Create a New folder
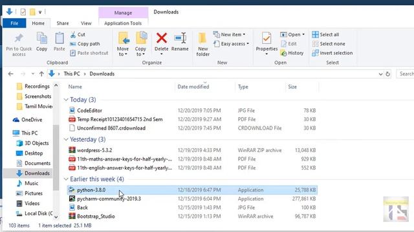 point(202,44)
